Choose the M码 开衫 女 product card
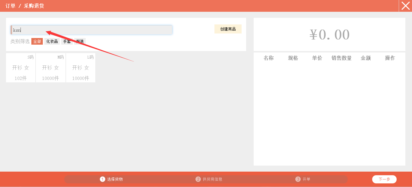This screenshot has height=187, width=412. click(x=50, y=68)
